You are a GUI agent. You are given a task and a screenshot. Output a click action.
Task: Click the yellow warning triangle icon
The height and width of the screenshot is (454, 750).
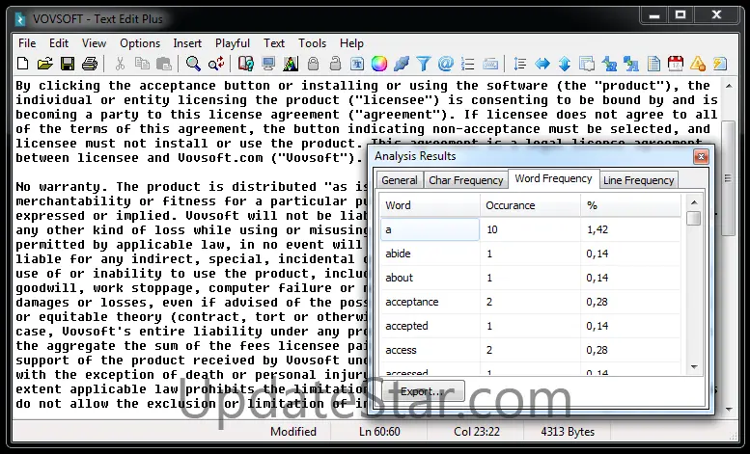point(698,63)
